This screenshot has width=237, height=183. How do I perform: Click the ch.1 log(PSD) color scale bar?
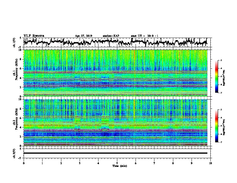(217, 77)
